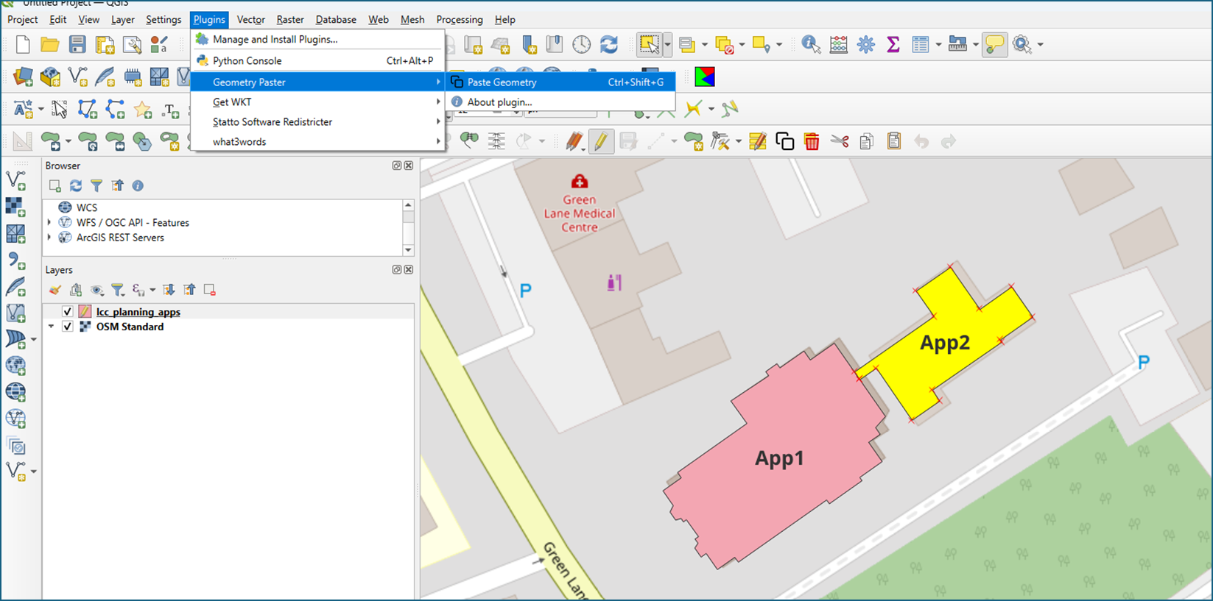Open the Database menu
Image resolution: width=1213 pixels, height=601 pixels.
click(x=336, y=20)
